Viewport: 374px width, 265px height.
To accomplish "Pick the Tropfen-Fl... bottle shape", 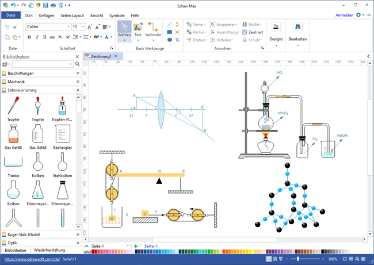I will click(x=62, y=109).
